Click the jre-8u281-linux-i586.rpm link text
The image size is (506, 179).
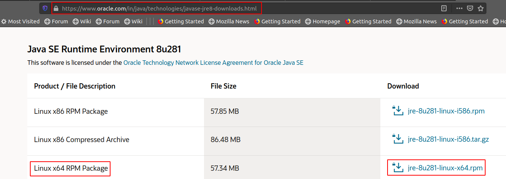tap(446, 111)
